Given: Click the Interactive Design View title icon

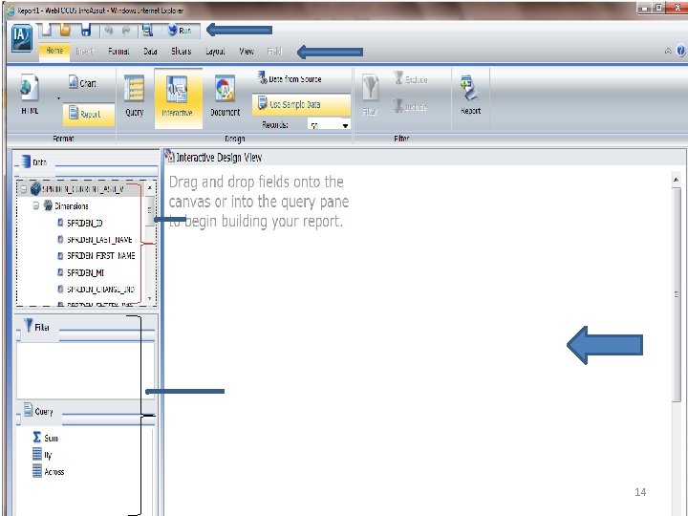Looking at the screenshot, I should (x=169, y=156).
